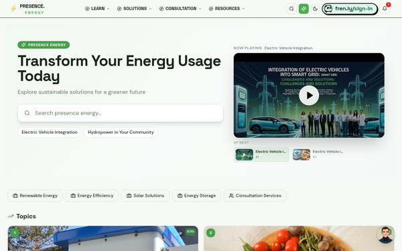Screen dimensions: 402x251
Task: Open topic card number 1
Action: [103, 238]
